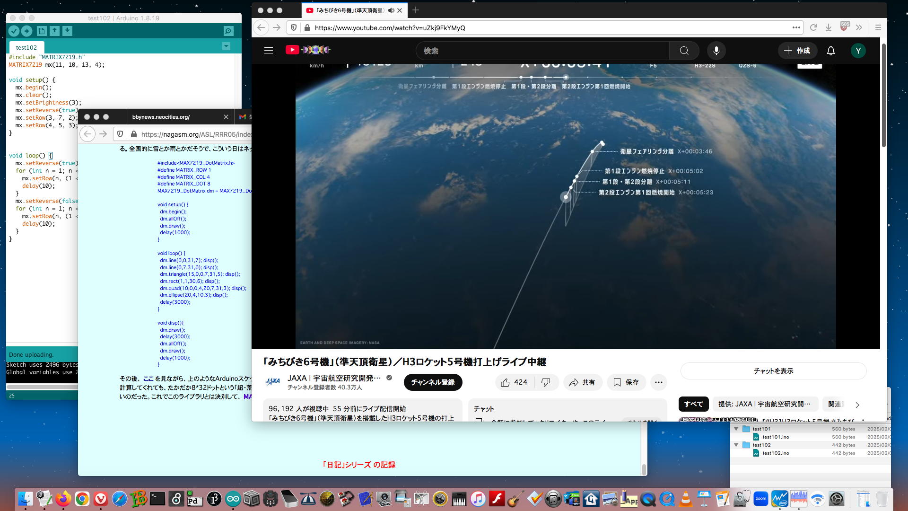Click the YouTube voice search microphone
The image size is (908, 511).
click(x=716, y=51)
